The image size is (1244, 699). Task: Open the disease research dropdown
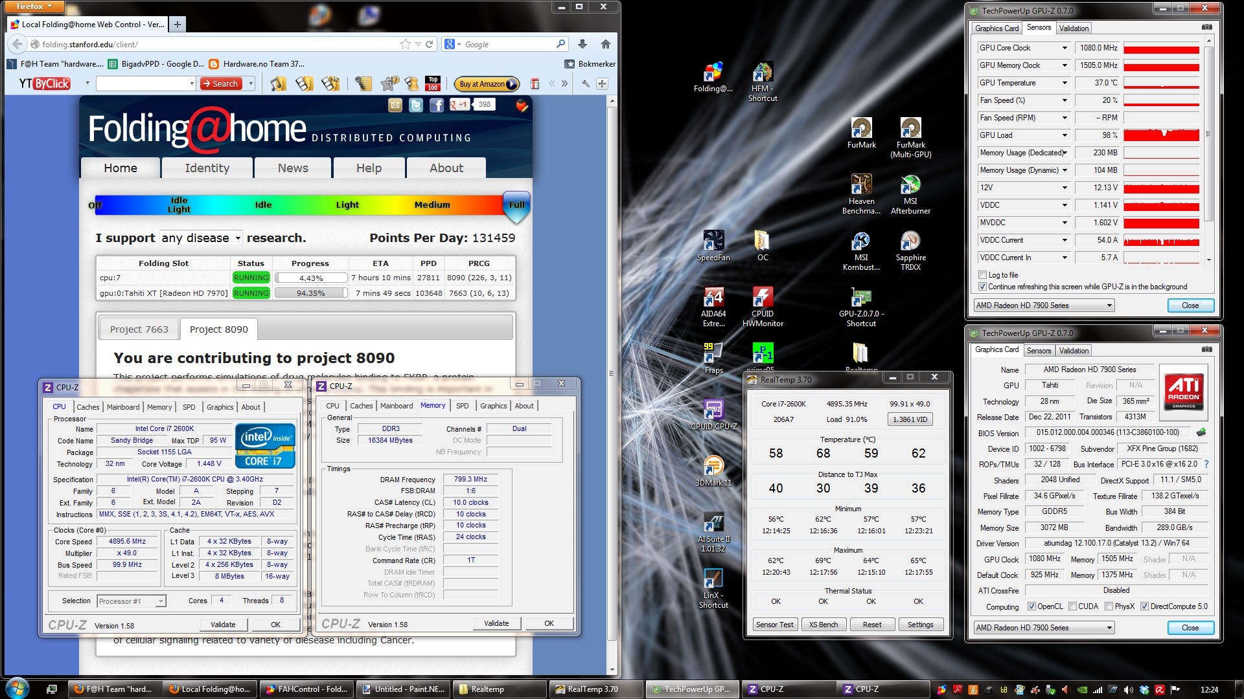point(201,238)
